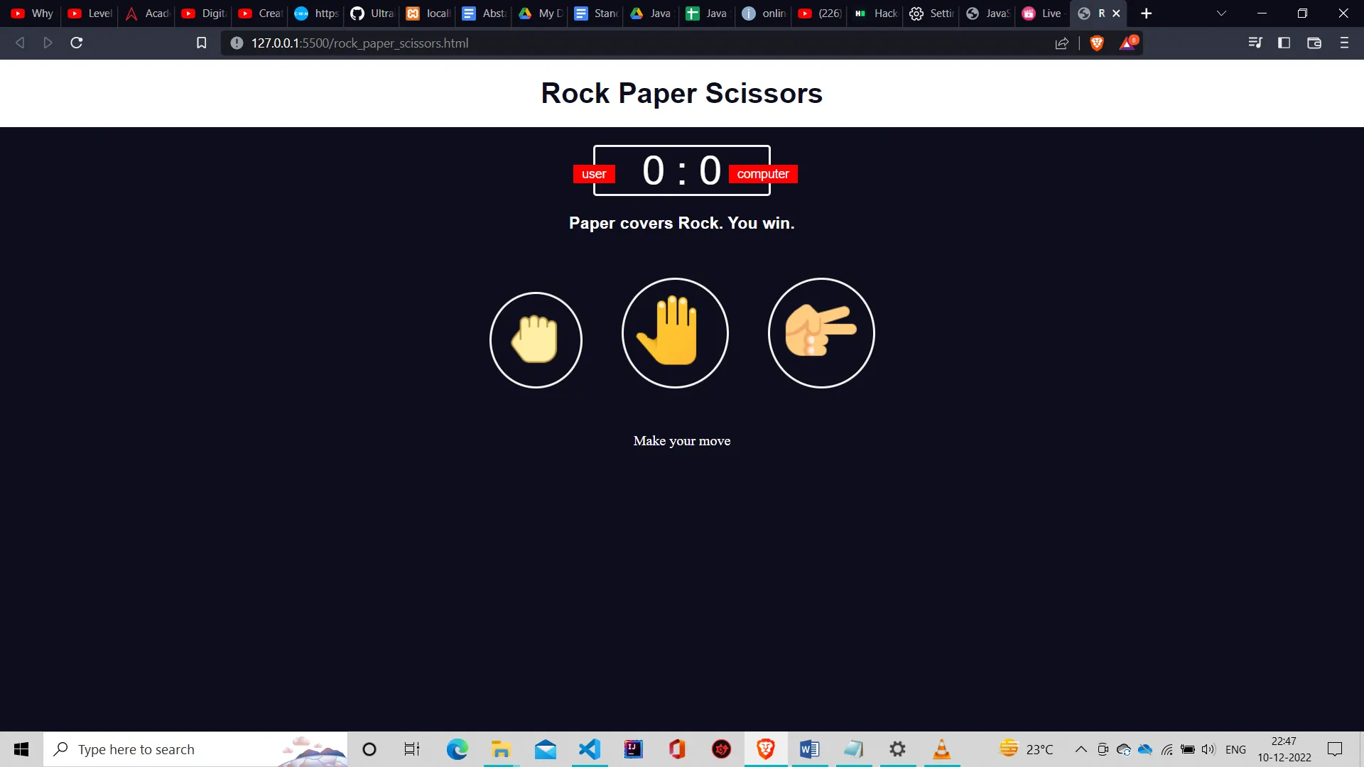
Task: Toggle Brave Shields for this site
Action: pos(1095,43)
